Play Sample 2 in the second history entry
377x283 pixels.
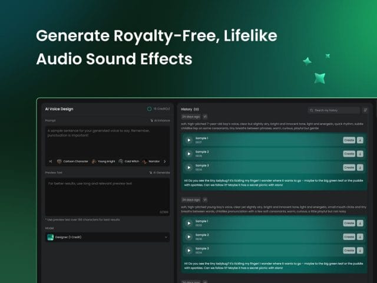(x=188, y=237)
